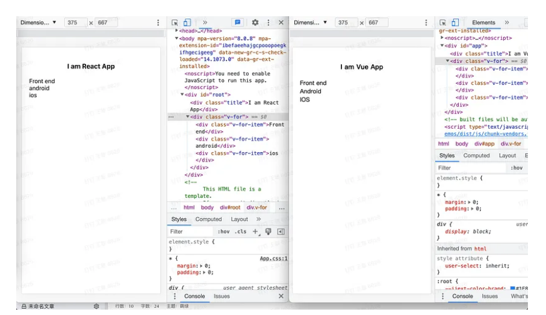Select the title div "I am React App" node

pyautogui.click(x=234, y=106)
